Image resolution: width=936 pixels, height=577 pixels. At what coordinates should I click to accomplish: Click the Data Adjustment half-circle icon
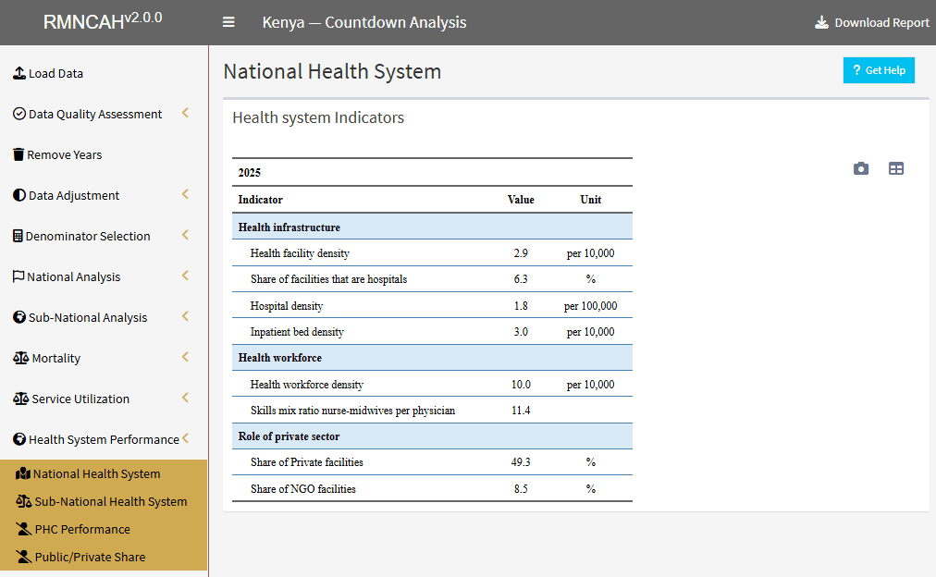(19, 194)
